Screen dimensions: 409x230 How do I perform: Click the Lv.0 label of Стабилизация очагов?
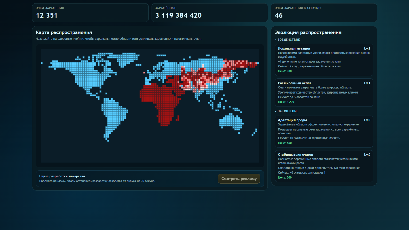pyautogui.click(x=367, y=154)
